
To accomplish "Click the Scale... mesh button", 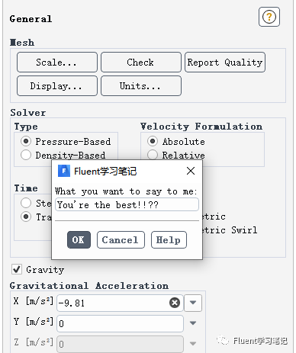I will [x=57, y=63].
